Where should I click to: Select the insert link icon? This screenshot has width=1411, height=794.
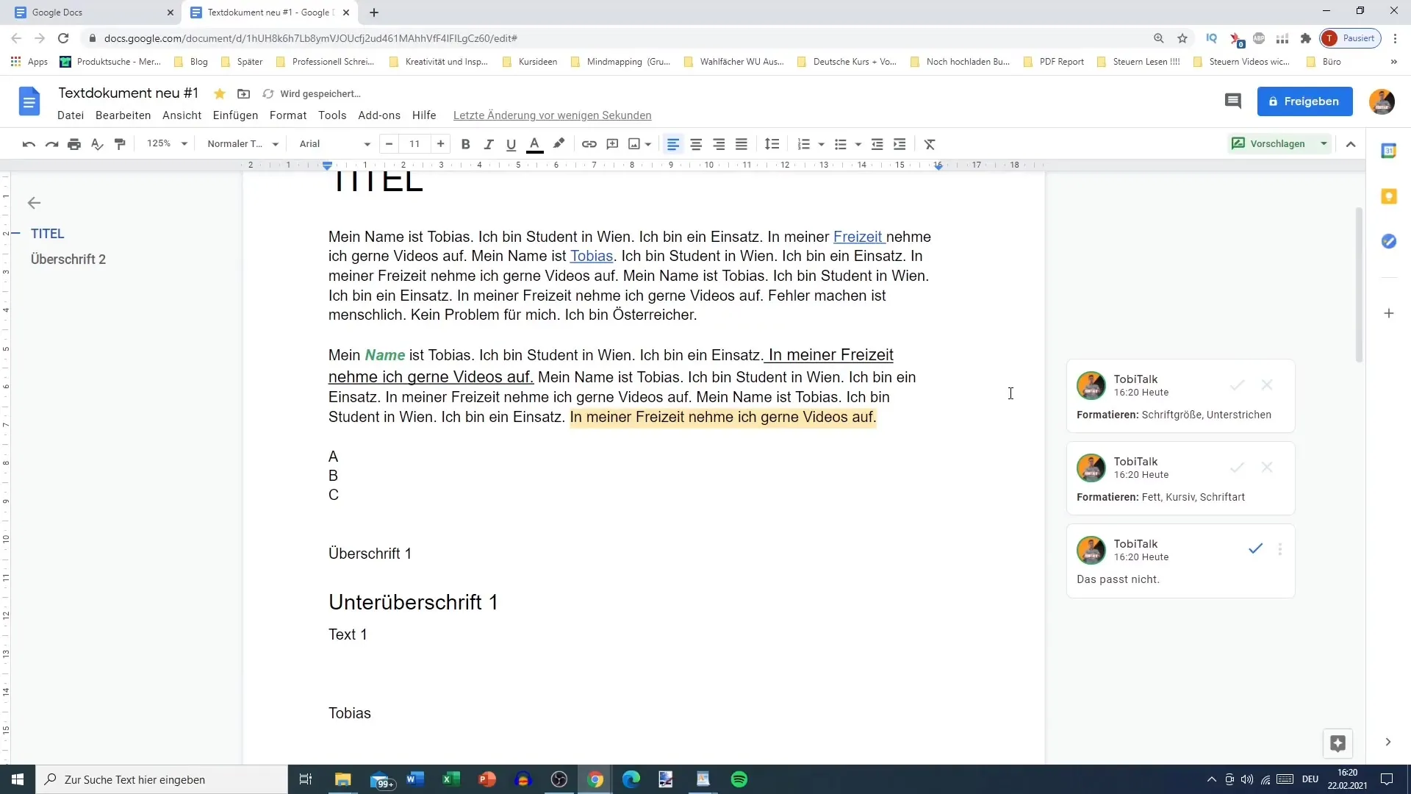click(x=588, y=143)
